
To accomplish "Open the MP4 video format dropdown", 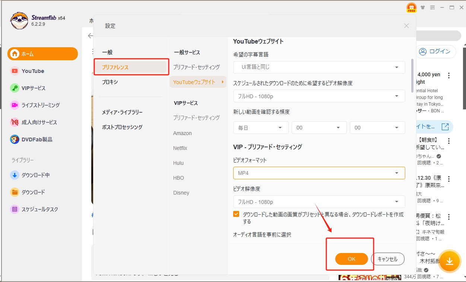I will (319, 173).
